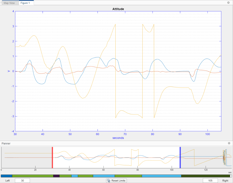
Task: Click the Left limit input field showing 30
Action: [22, 180]
